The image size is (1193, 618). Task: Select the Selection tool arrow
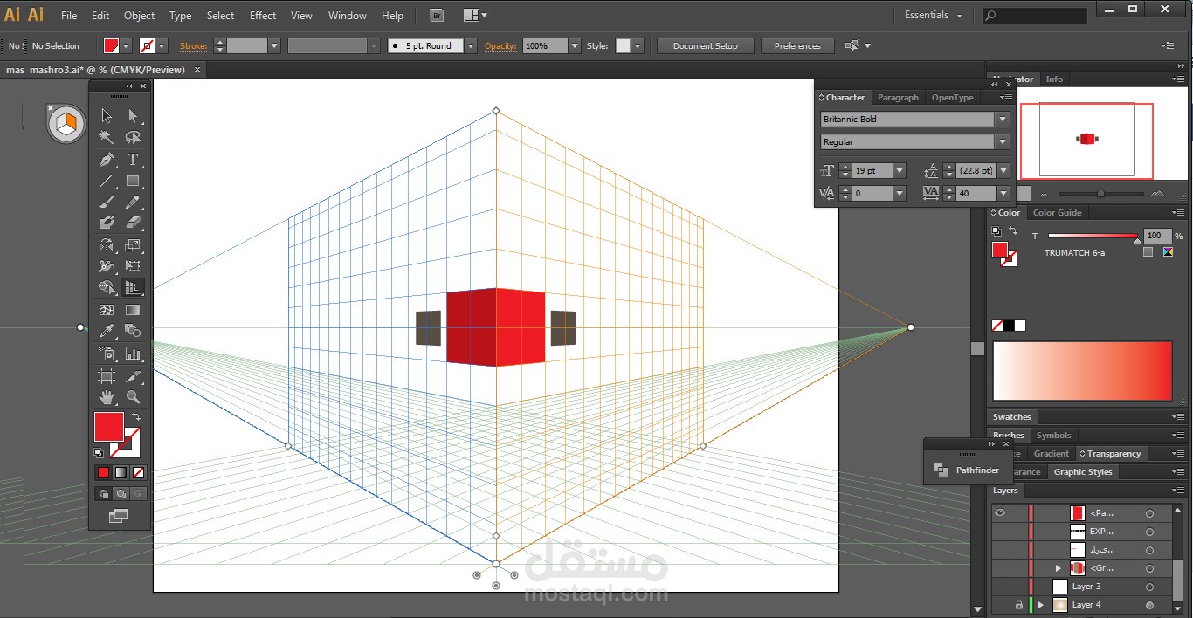(107, 115)
